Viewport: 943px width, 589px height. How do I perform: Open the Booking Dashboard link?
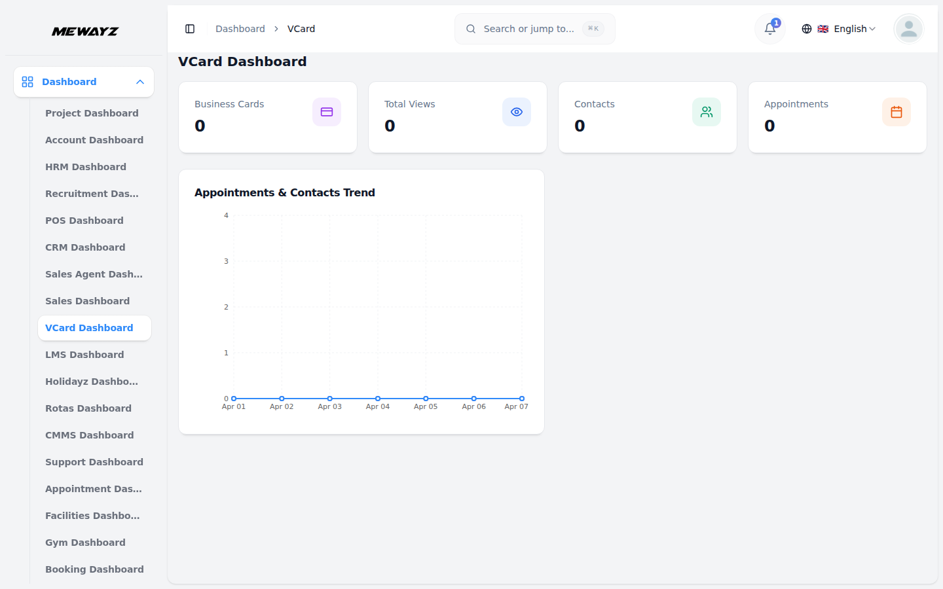click(x=94, y=569)
